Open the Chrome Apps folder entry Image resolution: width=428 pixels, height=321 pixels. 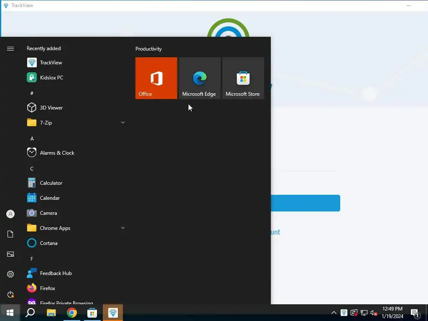[76, 228]
